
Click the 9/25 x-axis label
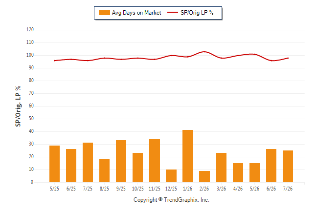click(121, 189)
